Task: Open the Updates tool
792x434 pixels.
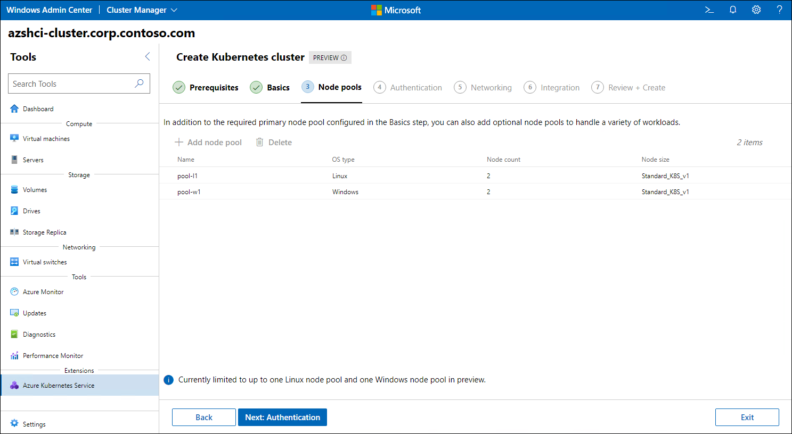Action: click(x=35, y=313)
